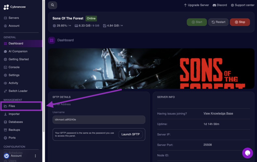The width and height of the screenshot is (257, 162).
Task: Click the Backups archive icon
Action: [6, 130]
